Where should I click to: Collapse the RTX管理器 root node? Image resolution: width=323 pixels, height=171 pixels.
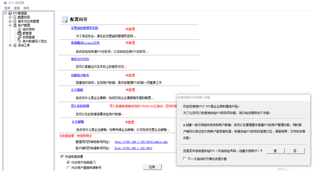tap(5, 13)
